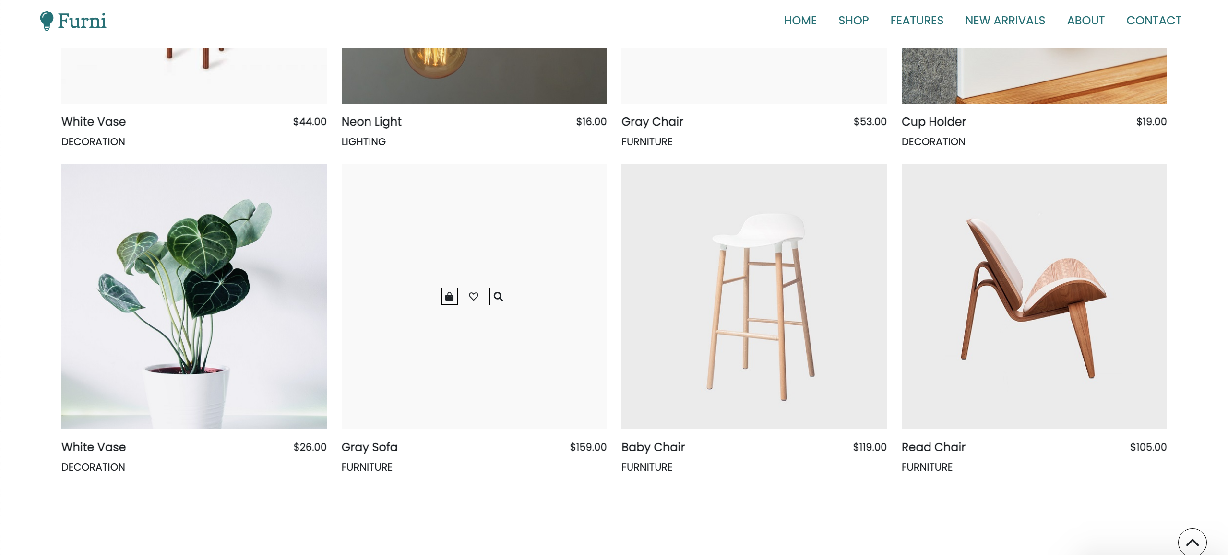Click the Furni lightbulb logo icon
The width and height of the screenshot is (1228, 555).
point(47,21)
